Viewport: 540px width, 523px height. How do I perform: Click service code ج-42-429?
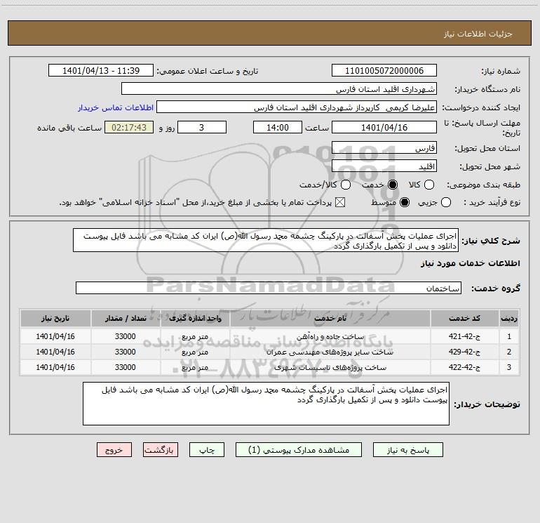point(464,352)
